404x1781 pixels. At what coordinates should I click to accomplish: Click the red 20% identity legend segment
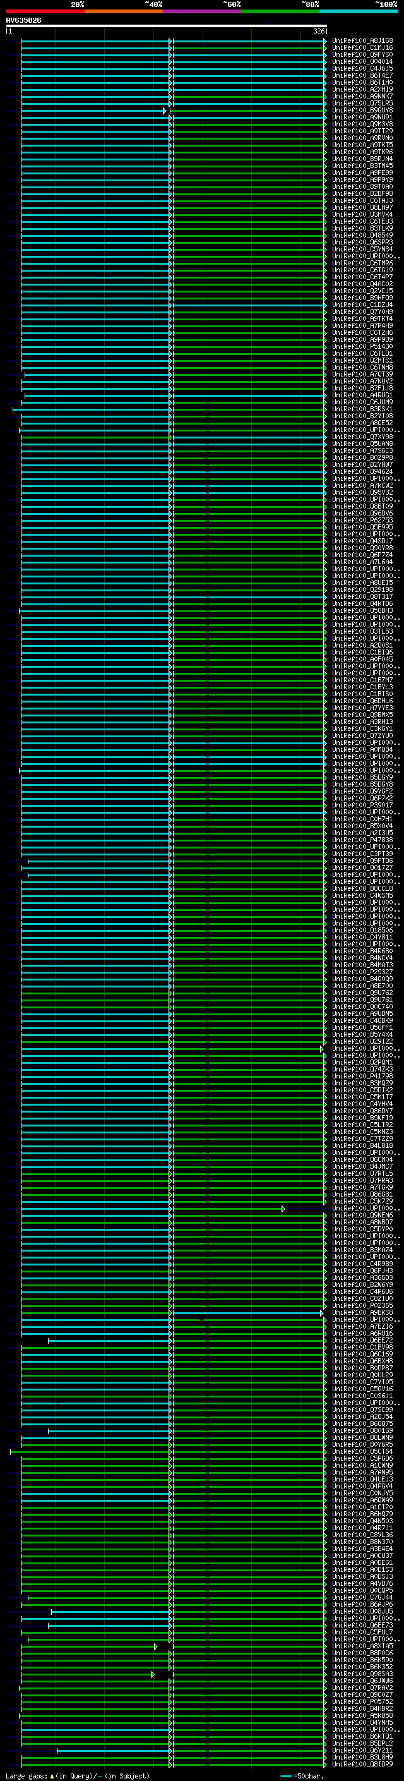45,11
